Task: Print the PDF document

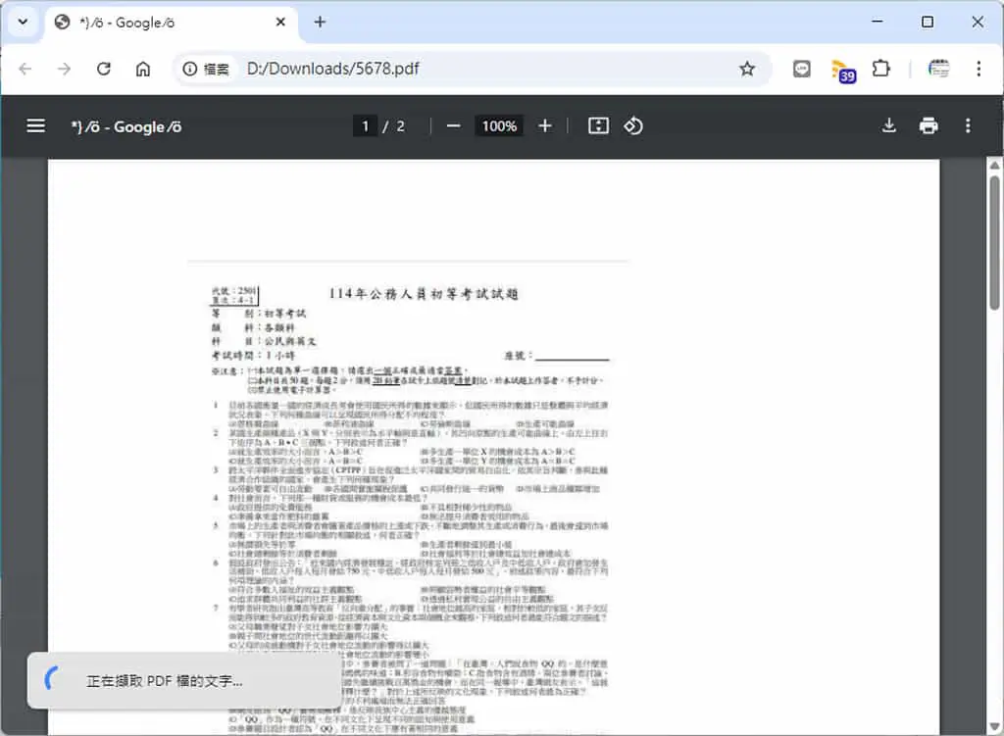Action: tap(929, 126)
